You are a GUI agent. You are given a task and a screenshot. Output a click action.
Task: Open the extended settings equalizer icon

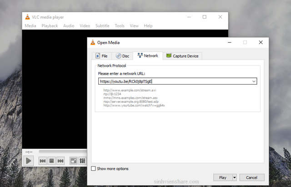pyautogui.click(x=82, y=161)
